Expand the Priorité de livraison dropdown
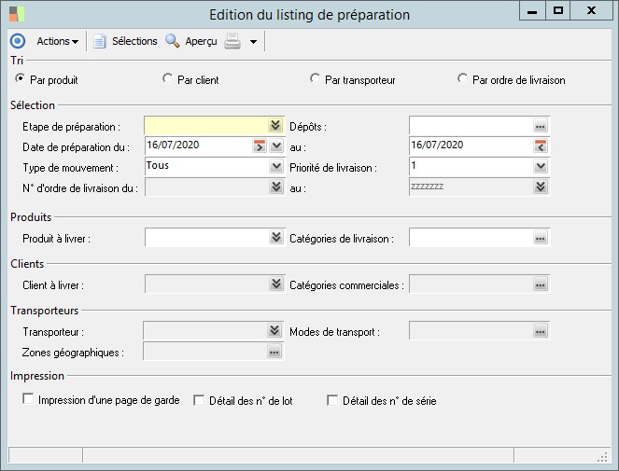The height and width of the screenshot is (471, 619). [540, 166]
